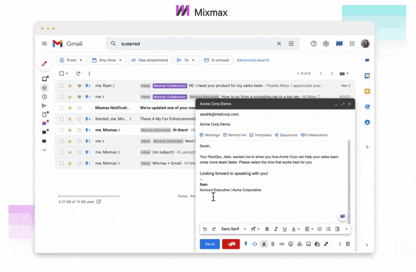Screen dimensions: 416x272
Task: Open the Sent folder icon
Action: click(44, 106)
